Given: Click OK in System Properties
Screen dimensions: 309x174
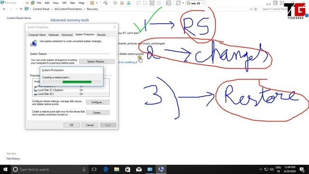Looking at the screenshot, I should (x=71, y=125).
